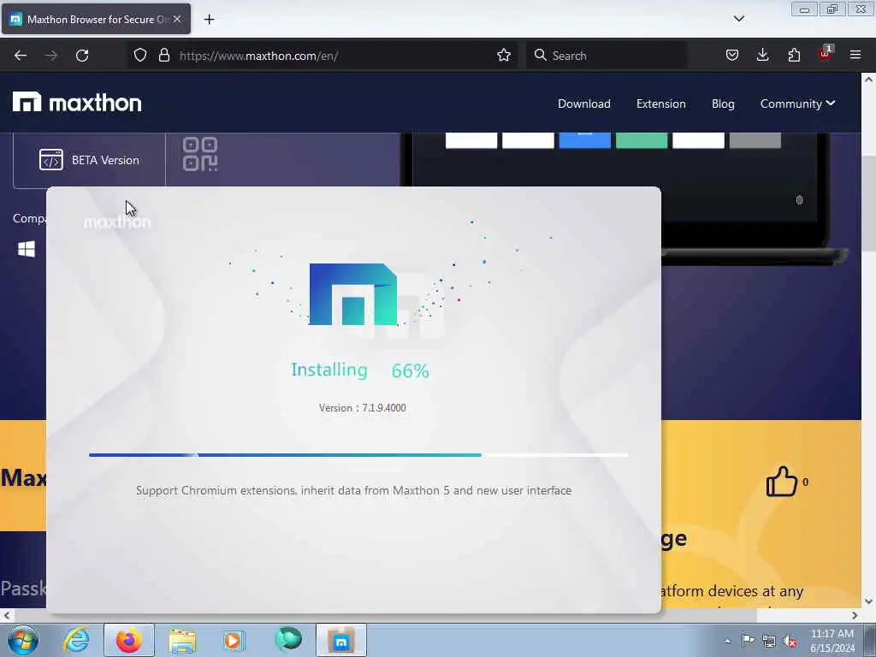Viewport: 876px width, 657px height.
Task: Open the Download page in site navigation
Action: click(583, 104)
